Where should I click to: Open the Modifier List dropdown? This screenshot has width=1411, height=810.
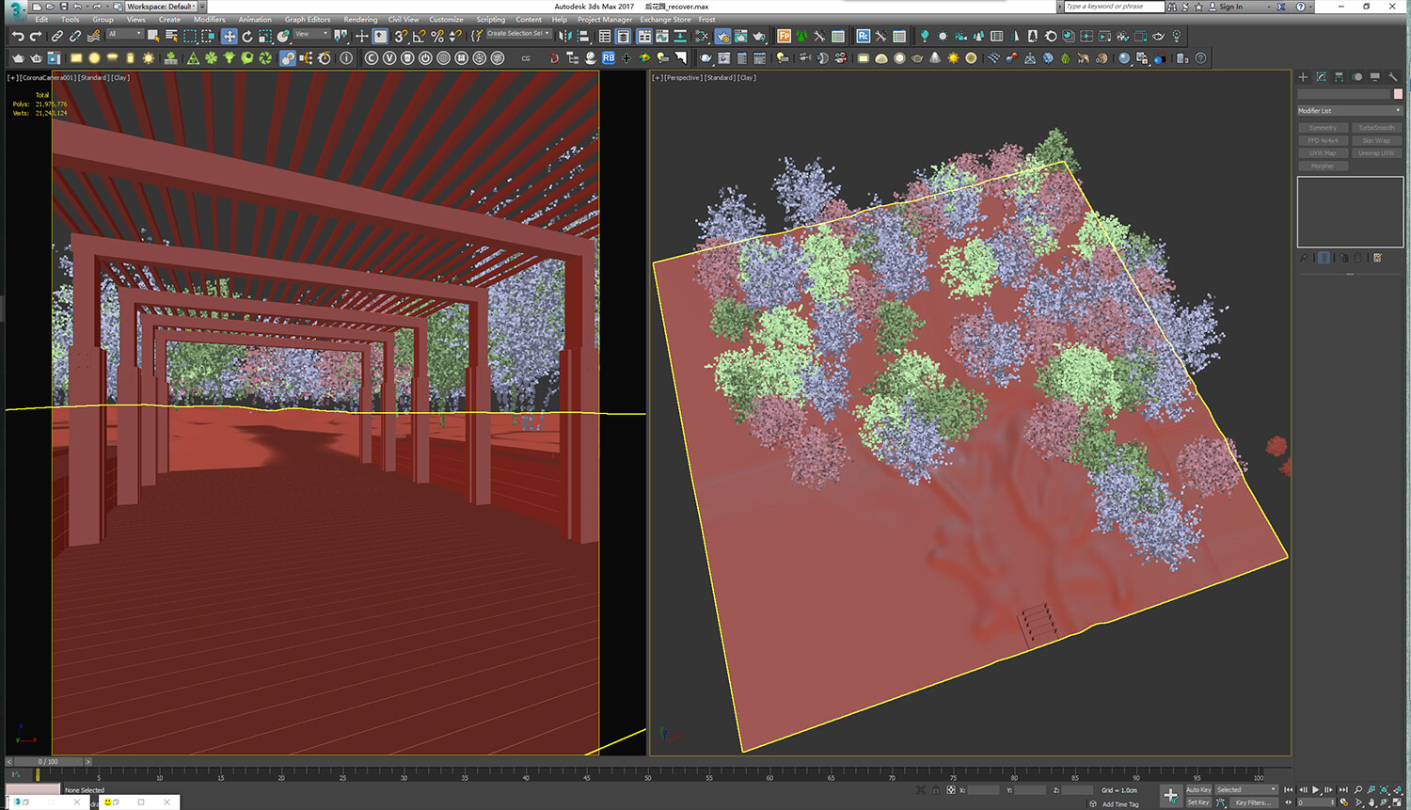[1350, 111]
